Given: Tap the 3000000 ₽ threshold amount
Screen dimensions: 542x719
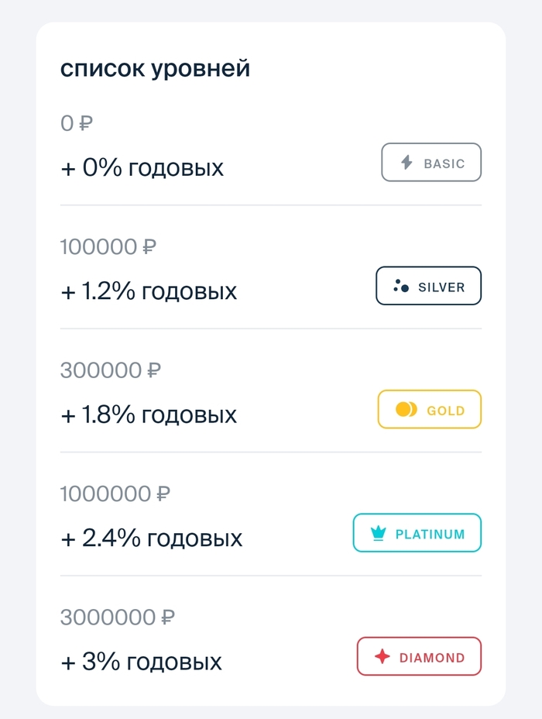Looking at the screenshot, I should pyautogui.click(x=118, y=618).
